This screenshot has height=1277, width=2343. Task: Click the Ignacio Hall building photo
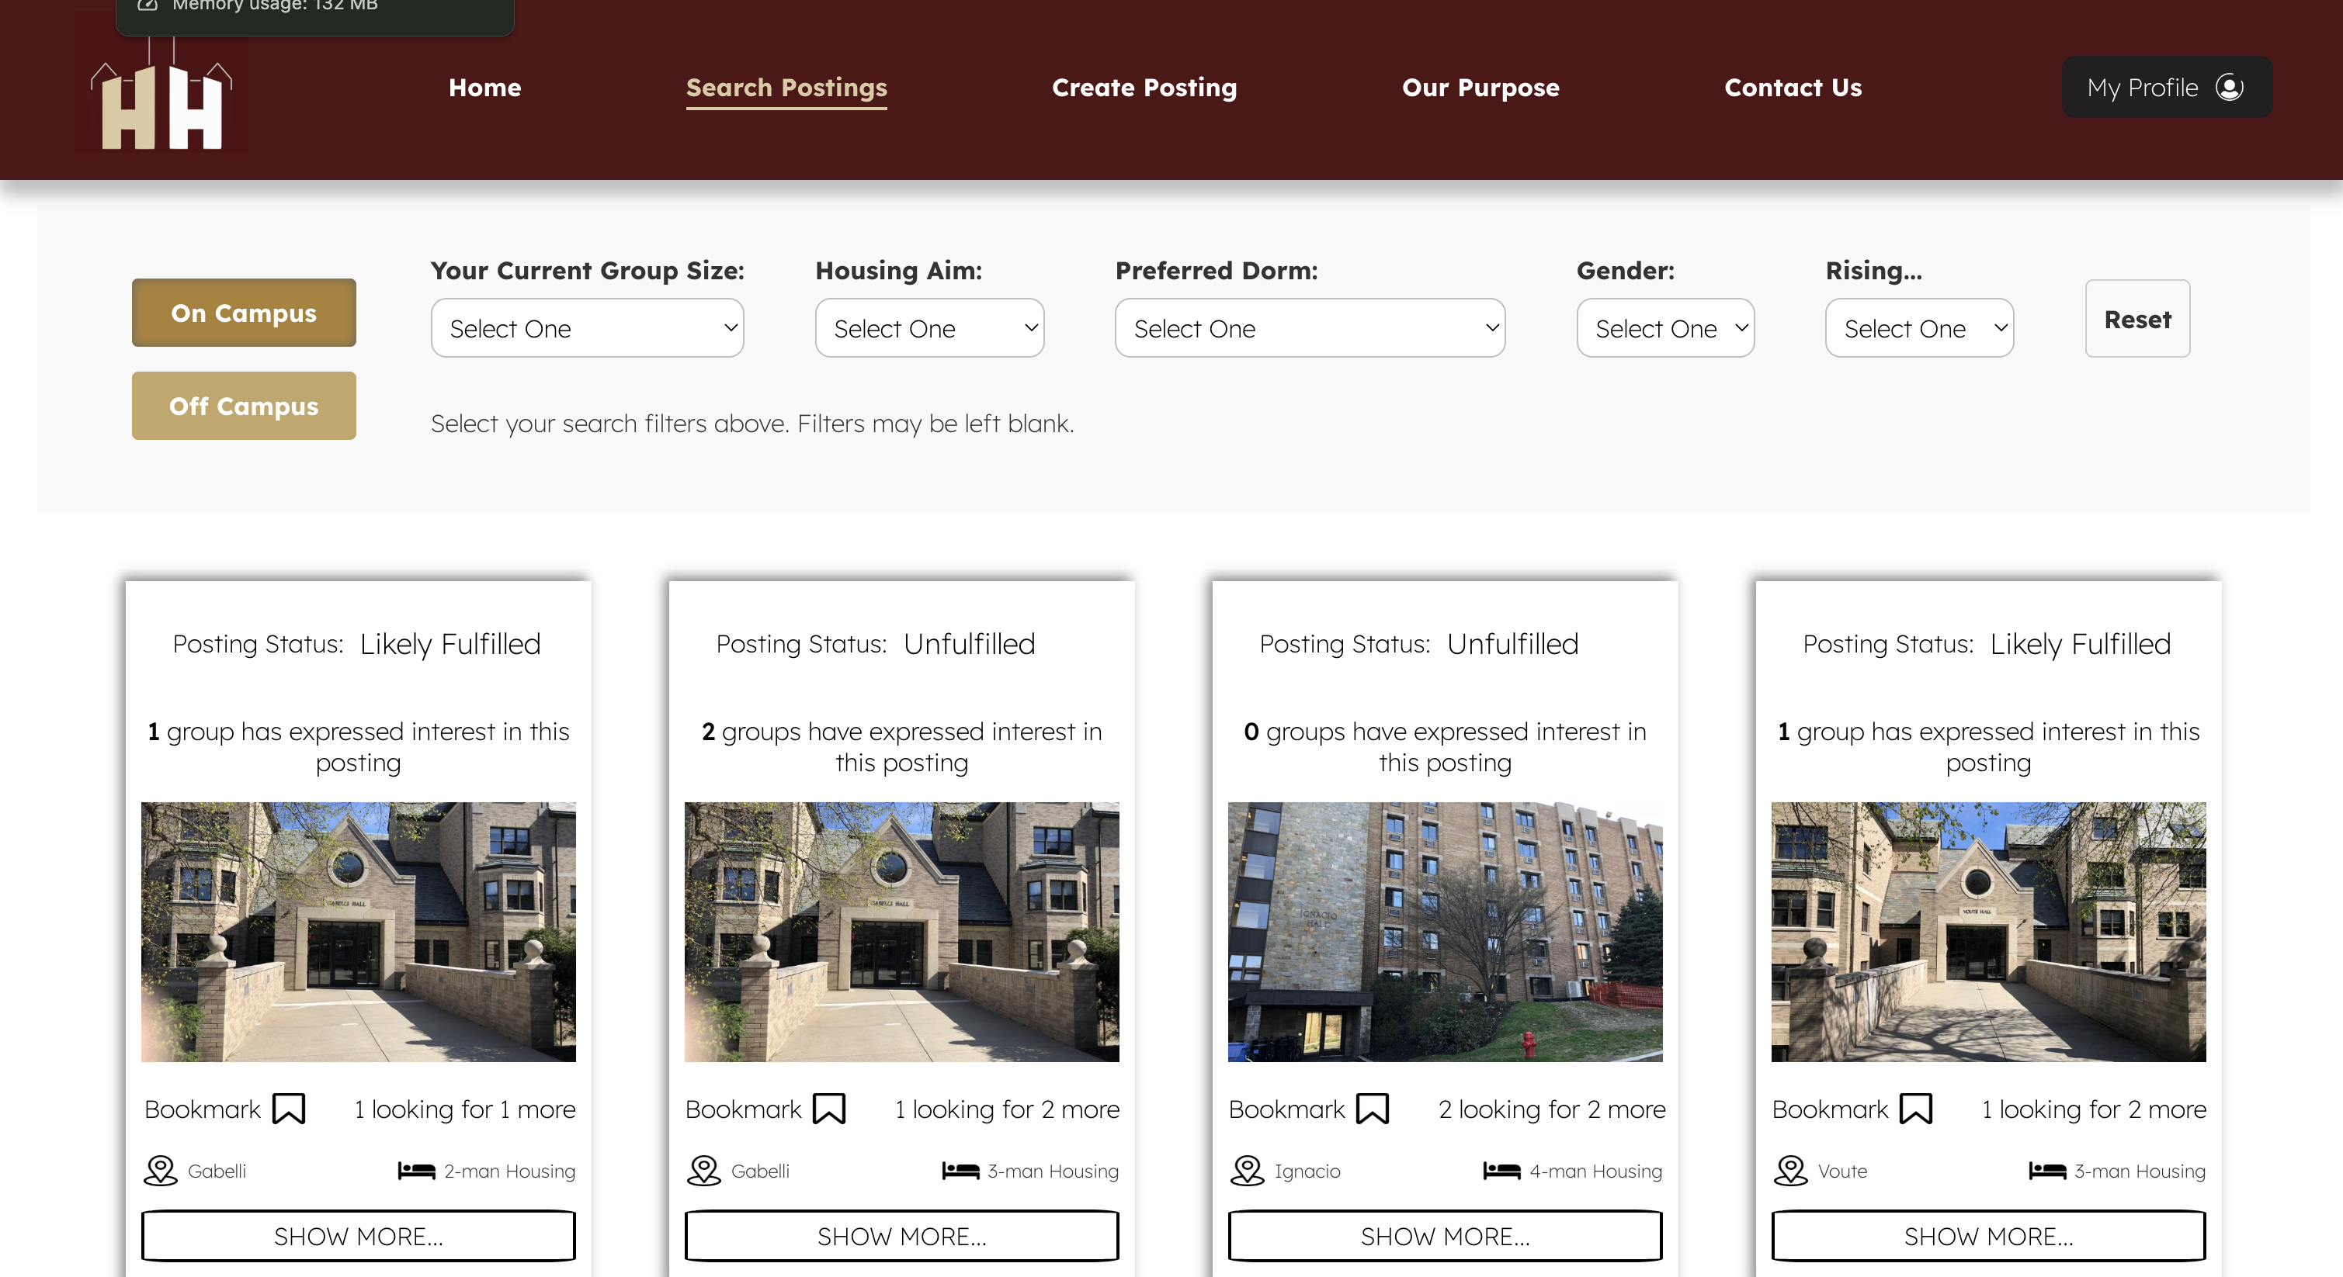[x=1444, y=932]
